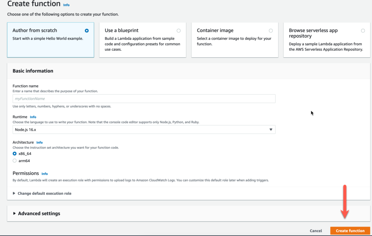Viewport: 372px width, 236px height.
Task: Open Info link next to Create function
Action: click(66, 5)
